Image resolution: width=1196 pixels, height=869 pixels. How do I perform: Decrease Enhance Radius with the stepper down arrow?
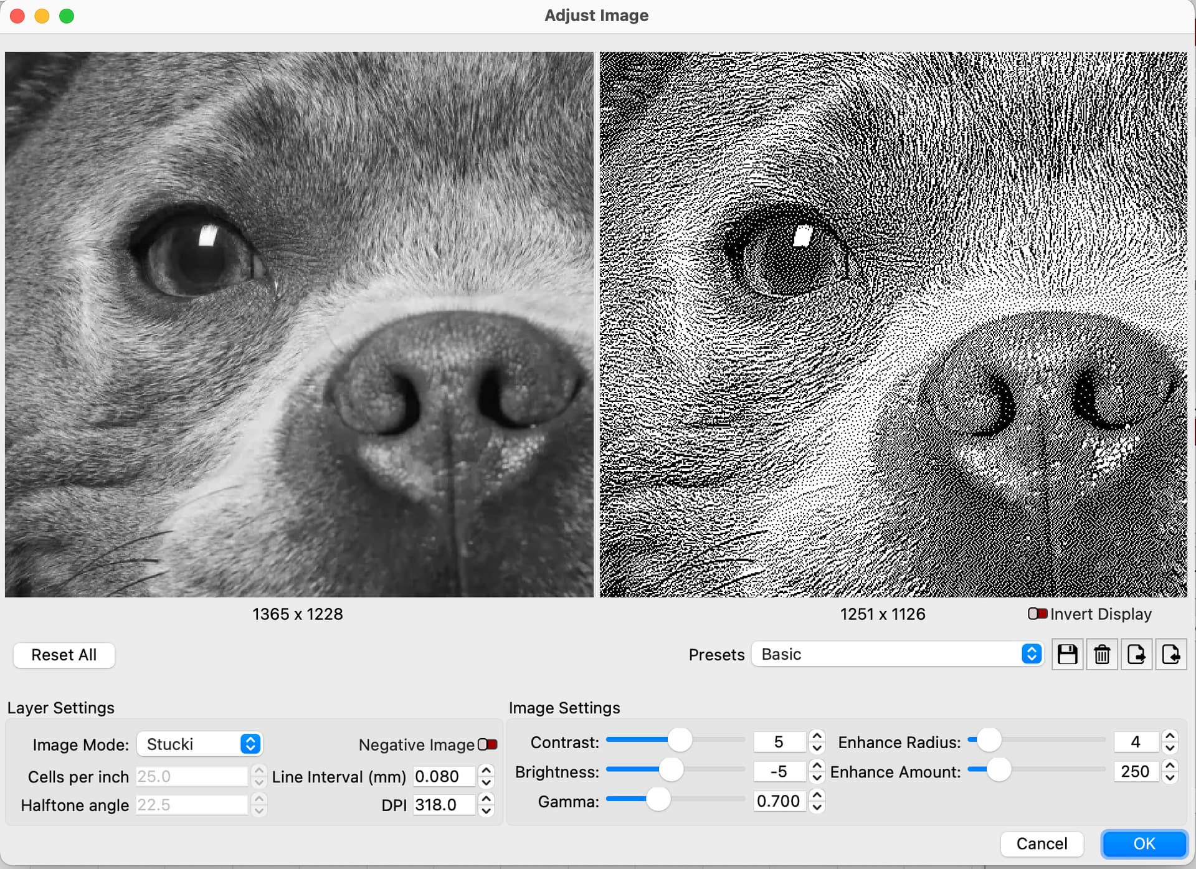click(1170, 748)
